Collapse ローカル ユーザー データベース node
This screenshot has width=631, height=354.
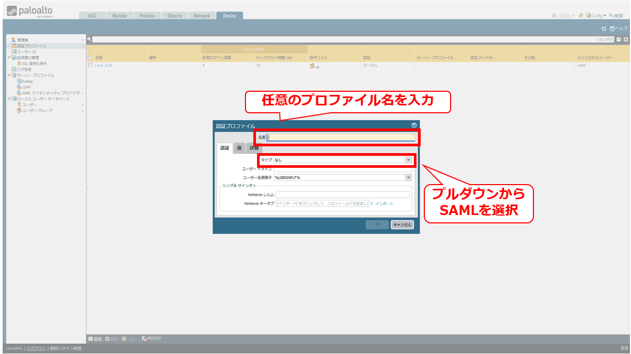(8, 99)
